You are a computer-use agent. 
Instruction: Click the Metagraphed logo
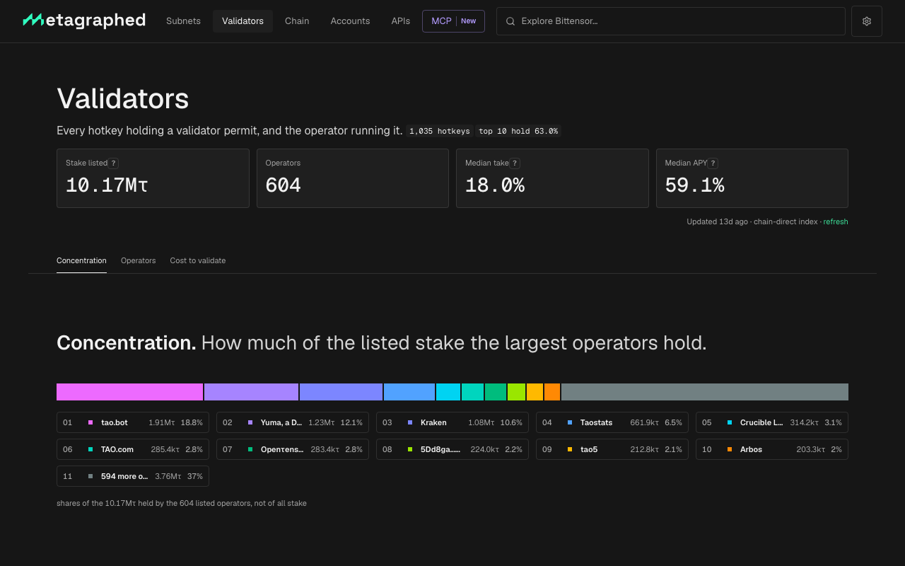tap(84, 21)
